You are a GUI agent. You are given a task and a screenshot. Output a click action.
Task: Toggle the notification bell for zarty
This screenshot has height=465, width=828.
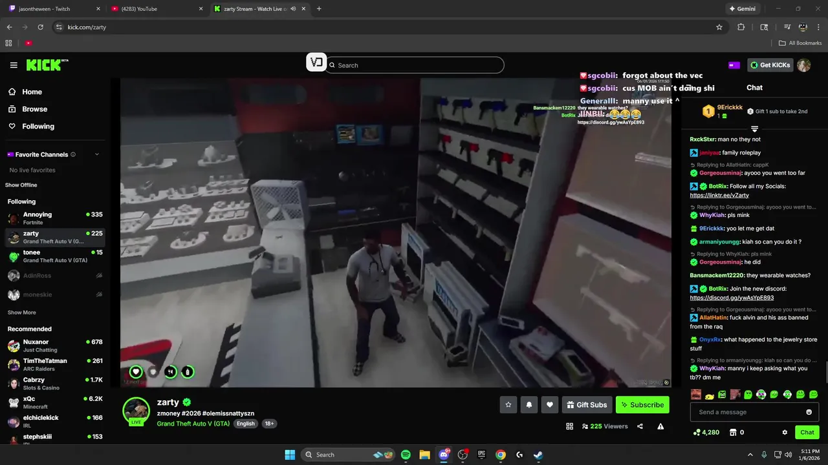point(529,405)
